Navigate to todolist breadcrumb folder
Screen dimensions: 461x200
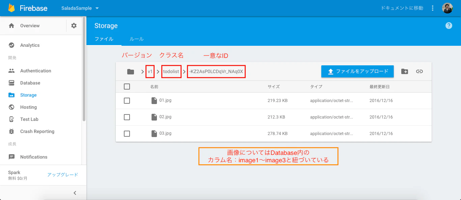pyautogui.click(x=171, y=71)
